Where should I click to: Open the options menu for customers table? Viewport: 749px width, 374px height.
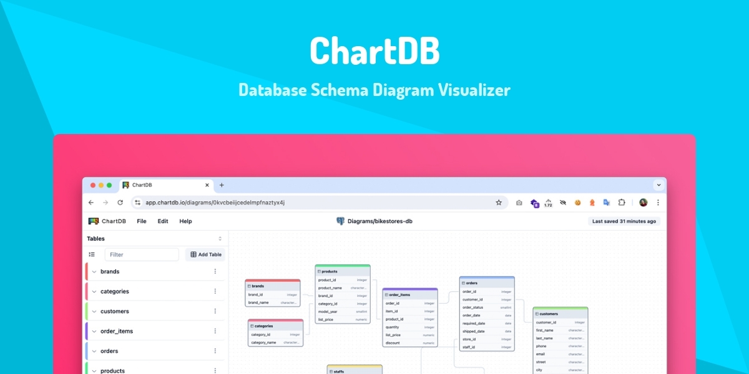tap(215, 311)
